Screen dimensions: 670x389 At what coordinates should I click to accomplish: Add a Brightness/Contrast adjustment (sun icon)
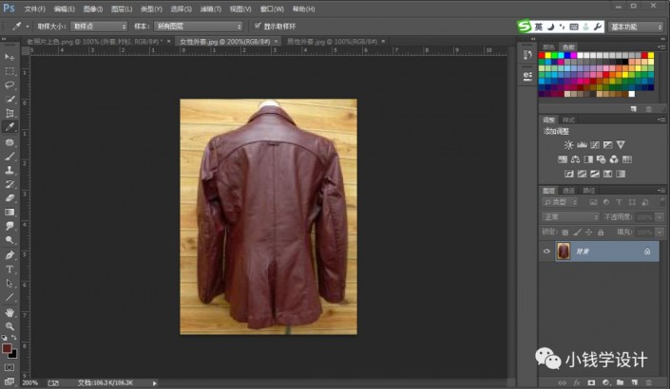[568, 145]
